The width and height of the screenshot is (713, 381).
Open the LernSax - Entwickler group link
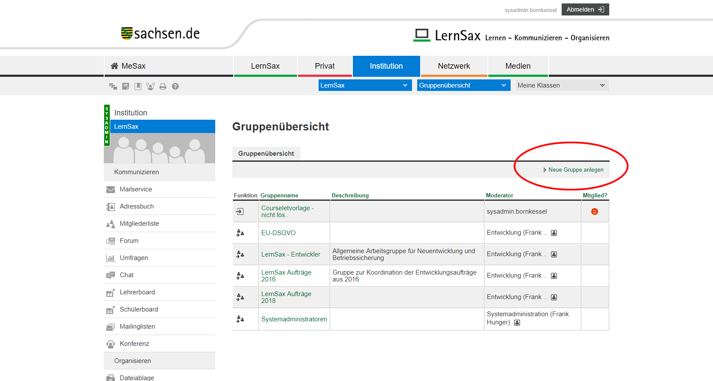click(x=291, y=254)
